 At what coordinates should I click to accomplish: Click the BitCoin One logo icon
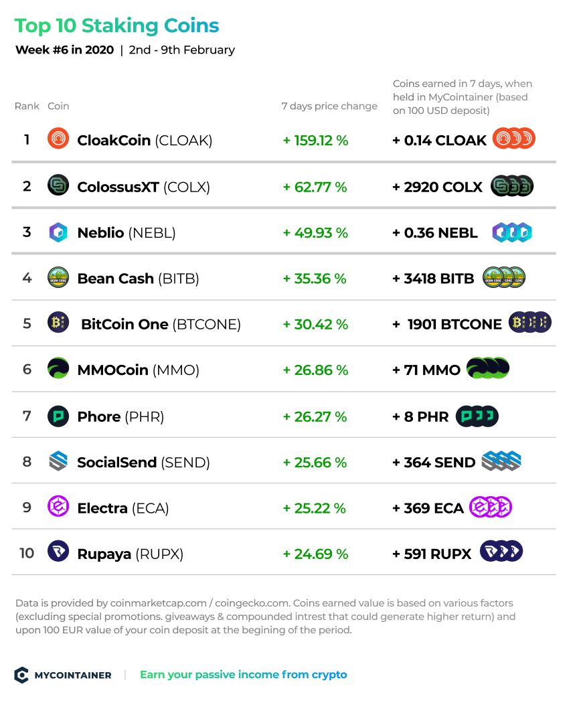click(x=58, y=323)
